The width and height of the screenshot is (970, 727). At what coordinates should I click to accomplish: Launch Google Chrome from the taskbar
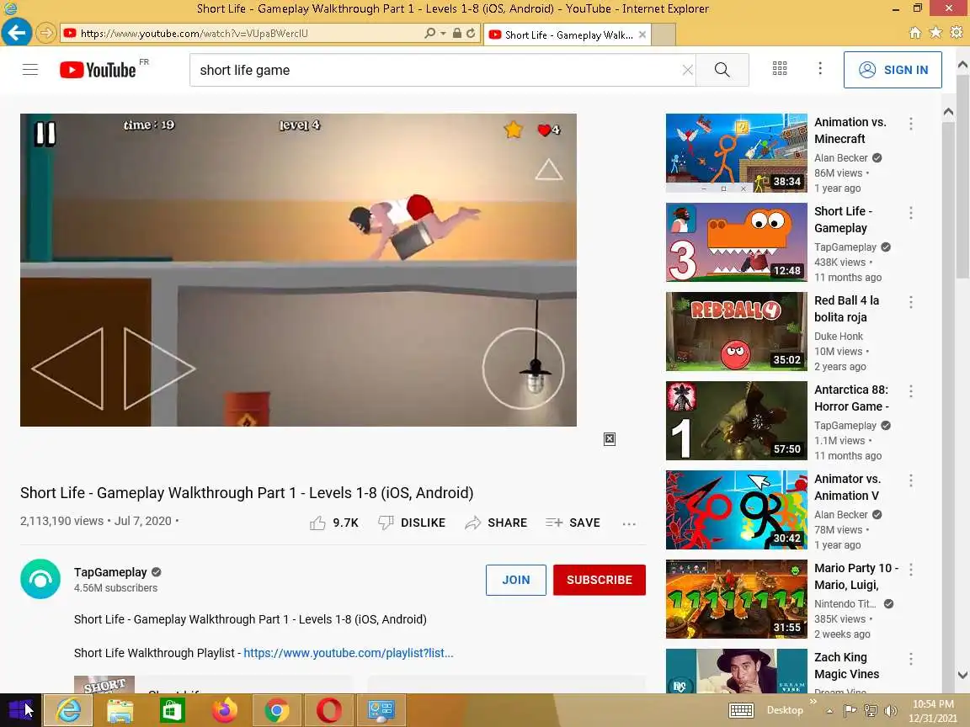[x=276, y=709]
